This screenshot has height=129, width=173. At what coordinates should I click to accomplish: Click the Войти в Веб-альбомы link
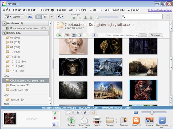(x=160, y=10)
